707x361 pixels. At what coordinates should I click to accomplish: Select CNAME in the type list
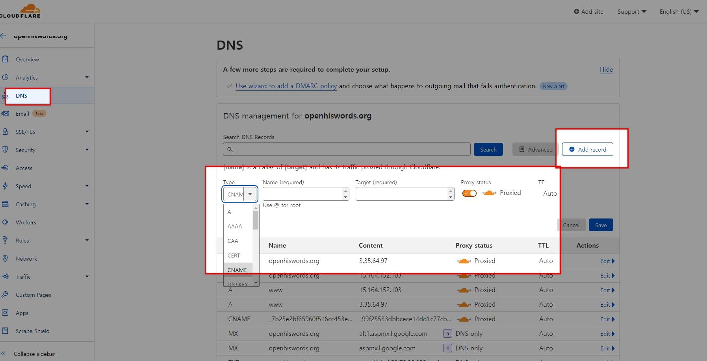click(x=237, y=270)
